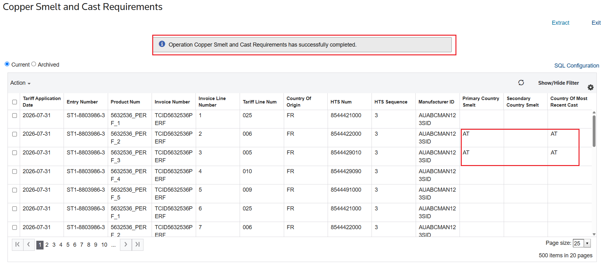
Task: Check the row with HTS Num 8544429010
Action: pos(14,153)
